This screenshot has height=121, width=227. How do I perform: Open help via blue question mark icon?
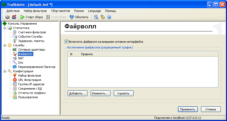tap(109, 17)
